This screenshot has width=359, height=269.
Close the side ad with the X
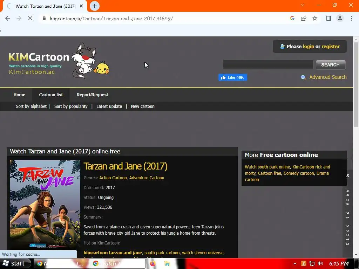click(347, 175)
